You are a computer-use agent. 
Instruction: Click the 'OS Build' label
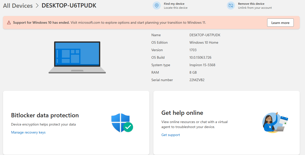pos(158,57)
